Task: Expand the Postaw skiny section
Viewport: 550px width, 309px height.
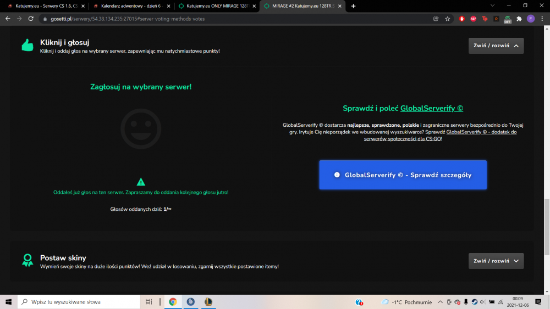Action: [496, 261]
